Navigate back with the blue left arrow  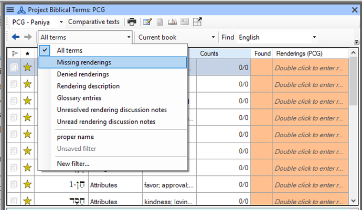pos(15,37)
